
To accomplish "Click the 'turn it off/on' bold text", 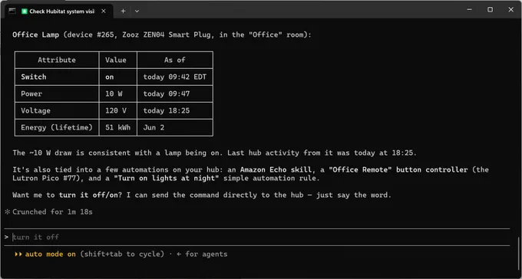I will point(88,195).
